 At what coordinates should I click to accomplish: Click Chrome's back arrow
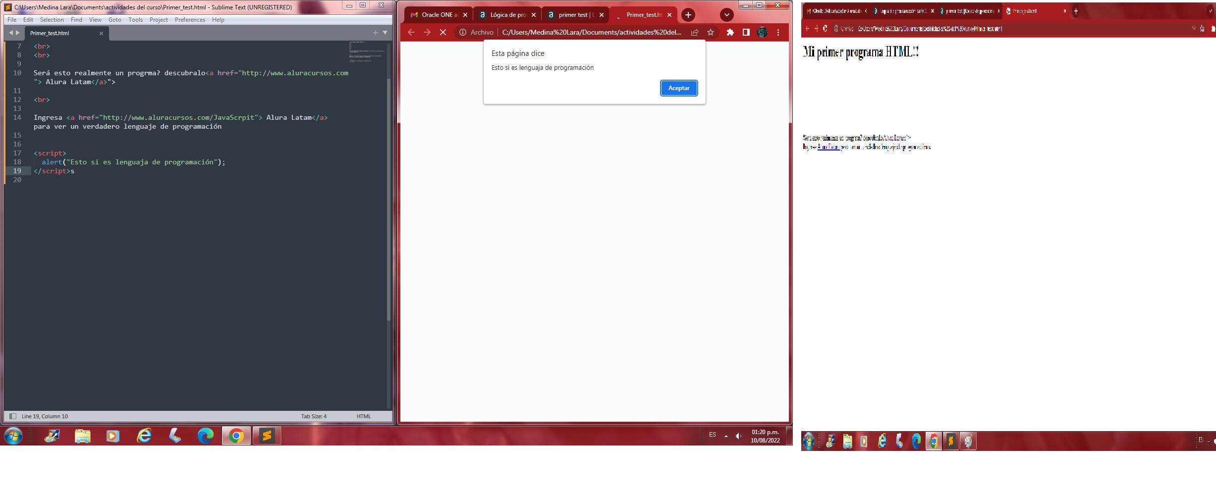click(411, 32)
